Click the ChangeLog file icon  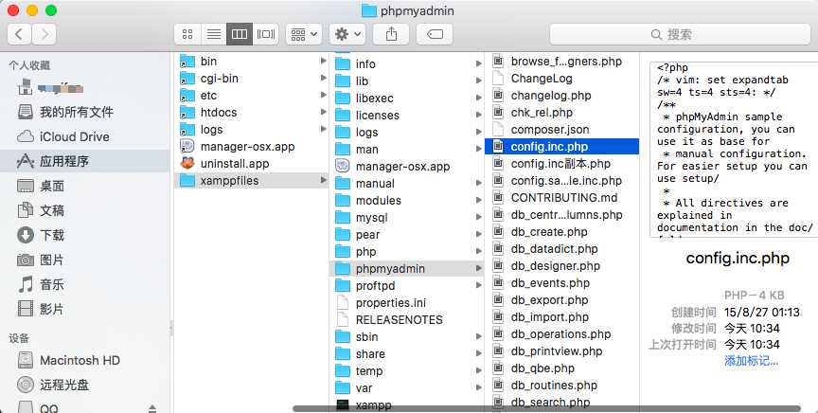point(498,79)
